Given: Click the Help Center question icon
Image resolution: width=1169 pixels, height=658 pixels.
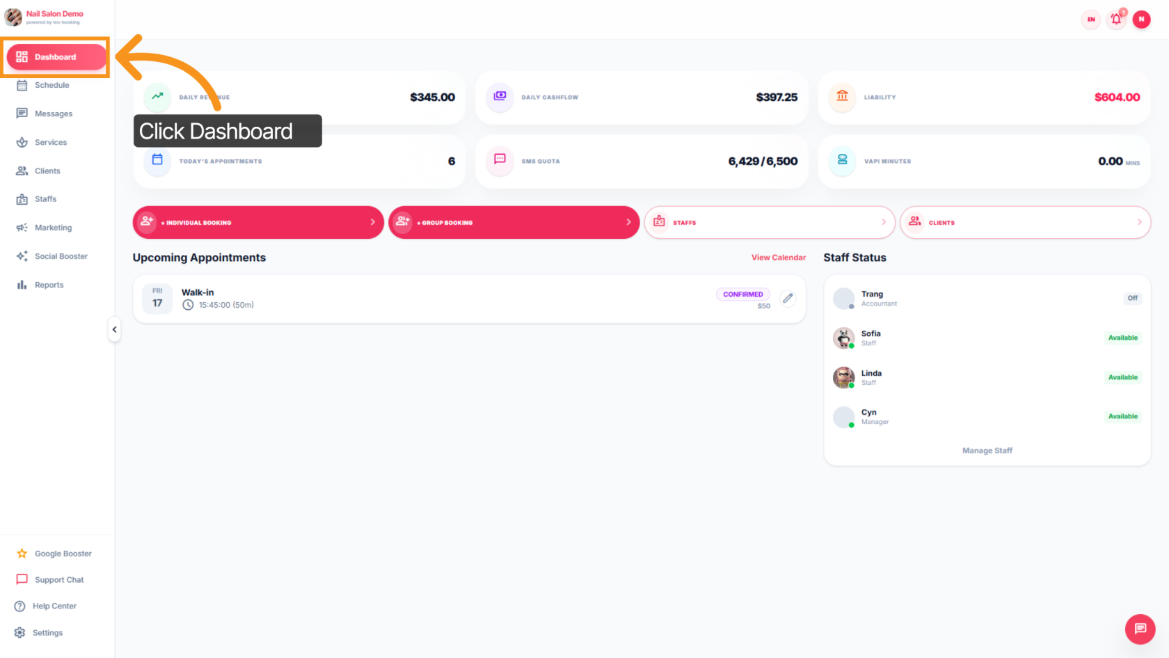Looking at the screenshot, I should tap(19, 606).
